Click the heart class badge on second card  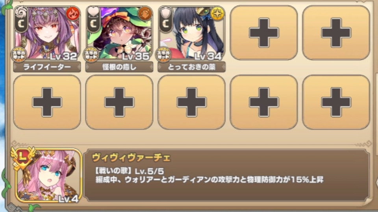[94, 20]
